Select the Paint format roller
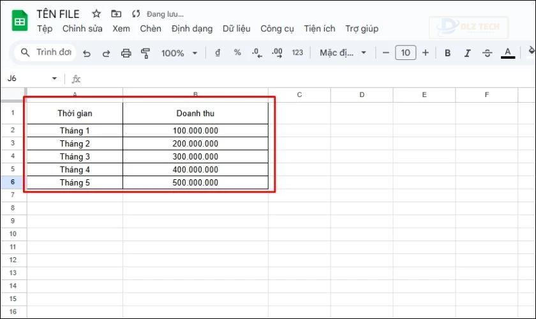Viewport: 536px width, 319px height. (145, 53)
